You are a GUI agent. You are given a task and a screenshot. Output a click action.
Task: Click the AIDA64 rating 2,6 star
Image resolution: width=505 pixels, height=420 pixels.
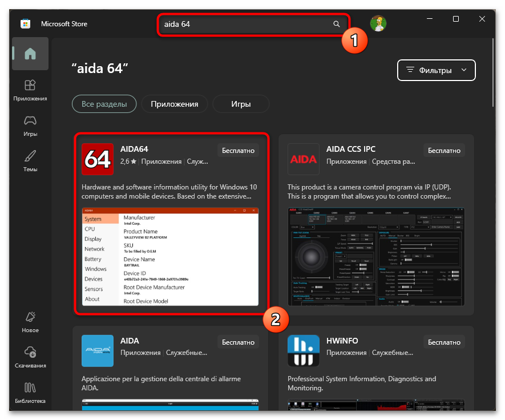tap(128, 161)
